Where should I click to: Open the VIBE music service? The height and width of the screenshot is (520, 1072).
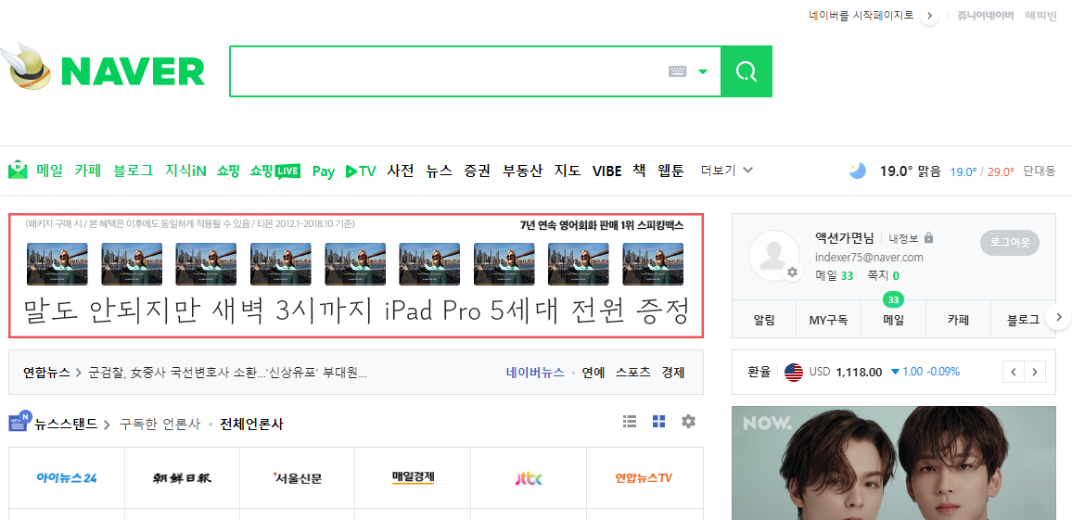point(607,171)
